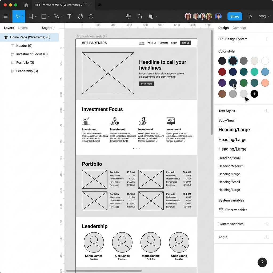Screen dimensions: 273x273
Task: Select the Frame tool icon
Action: (x=31, y=16)
